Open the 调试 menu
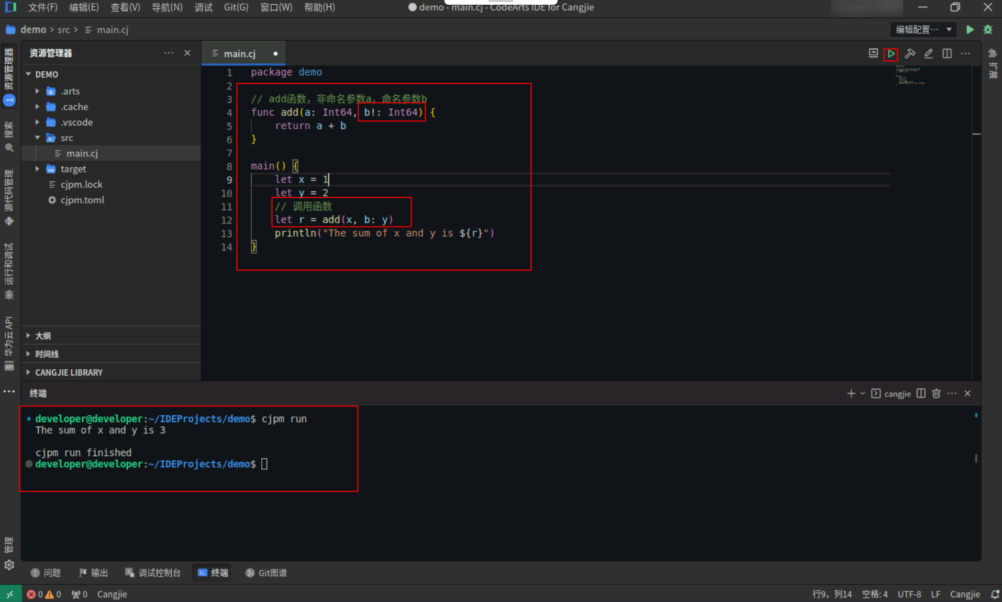The width and height of the screenshot is (1002, 602). click(203, 7)
